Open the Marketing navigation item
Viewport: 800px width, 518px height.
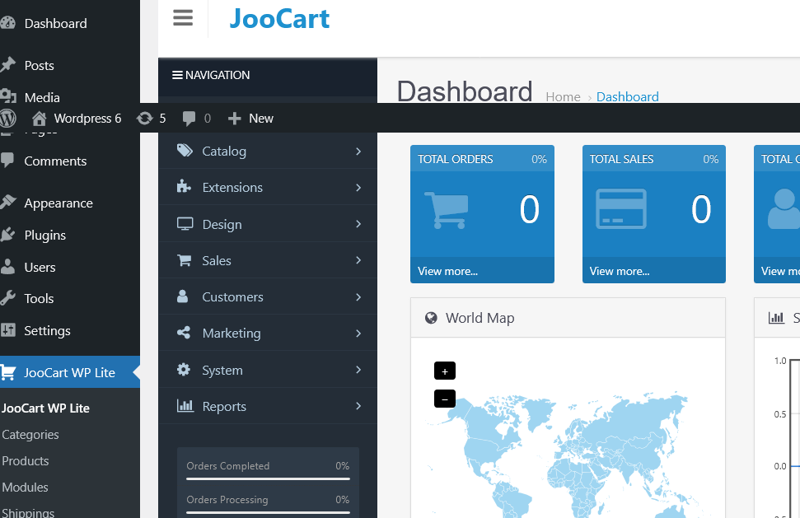tap(268, 333)
